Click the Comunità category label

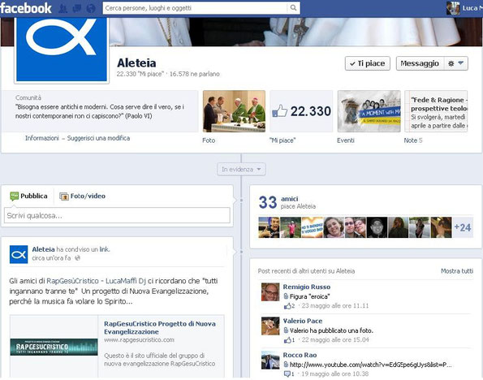(28, 97)
